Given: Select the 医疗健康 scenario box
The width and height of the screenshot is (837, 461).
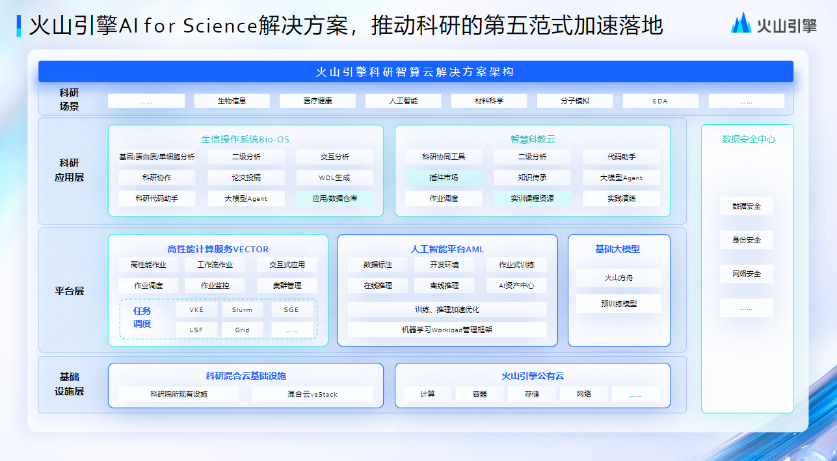Looking at the screenshot, I should pos(317,101).
